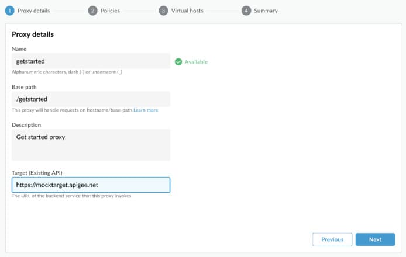Viewport: 406px width, 257px height.
Task: Open the Learn more link
Action: tap(146, 110)
